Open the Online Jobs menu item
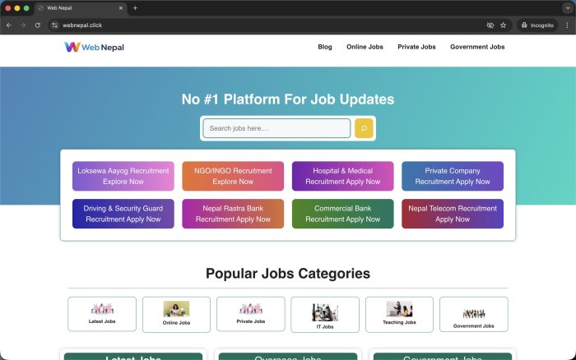Viewport: 576px width, 360px height. tap(365, 47)
